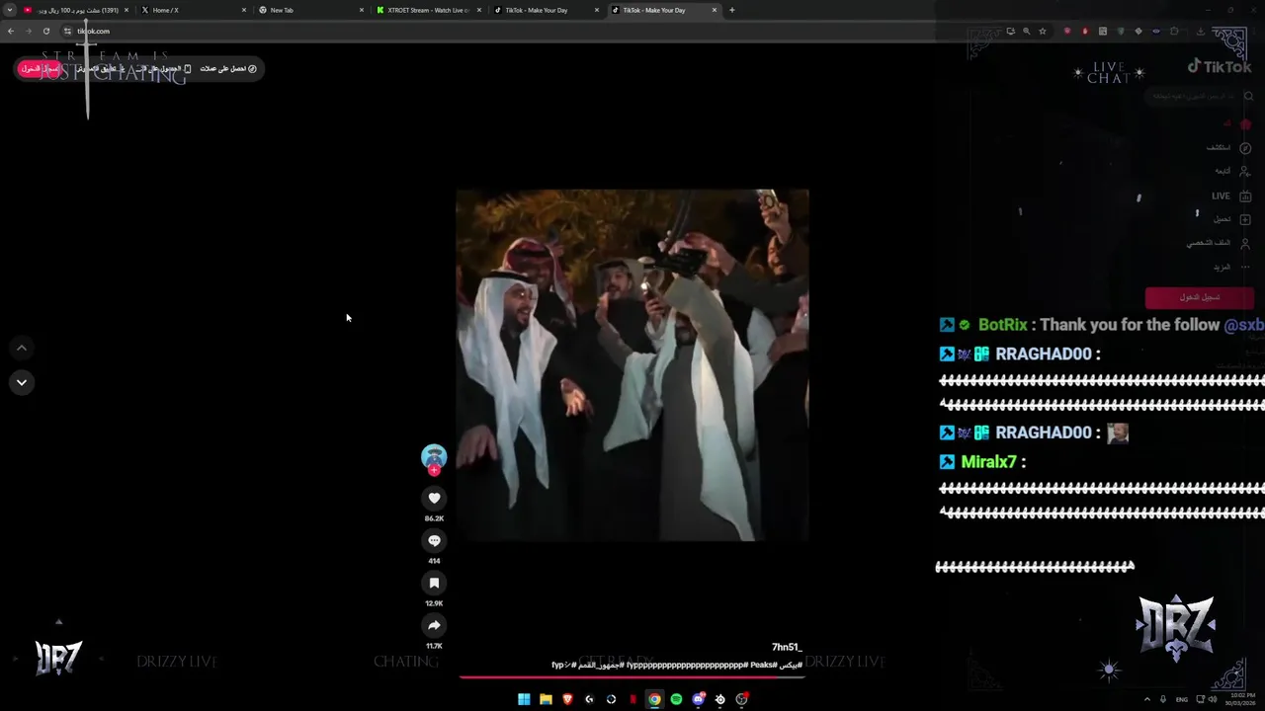Follow creator via red plus badge

point(434,471)
